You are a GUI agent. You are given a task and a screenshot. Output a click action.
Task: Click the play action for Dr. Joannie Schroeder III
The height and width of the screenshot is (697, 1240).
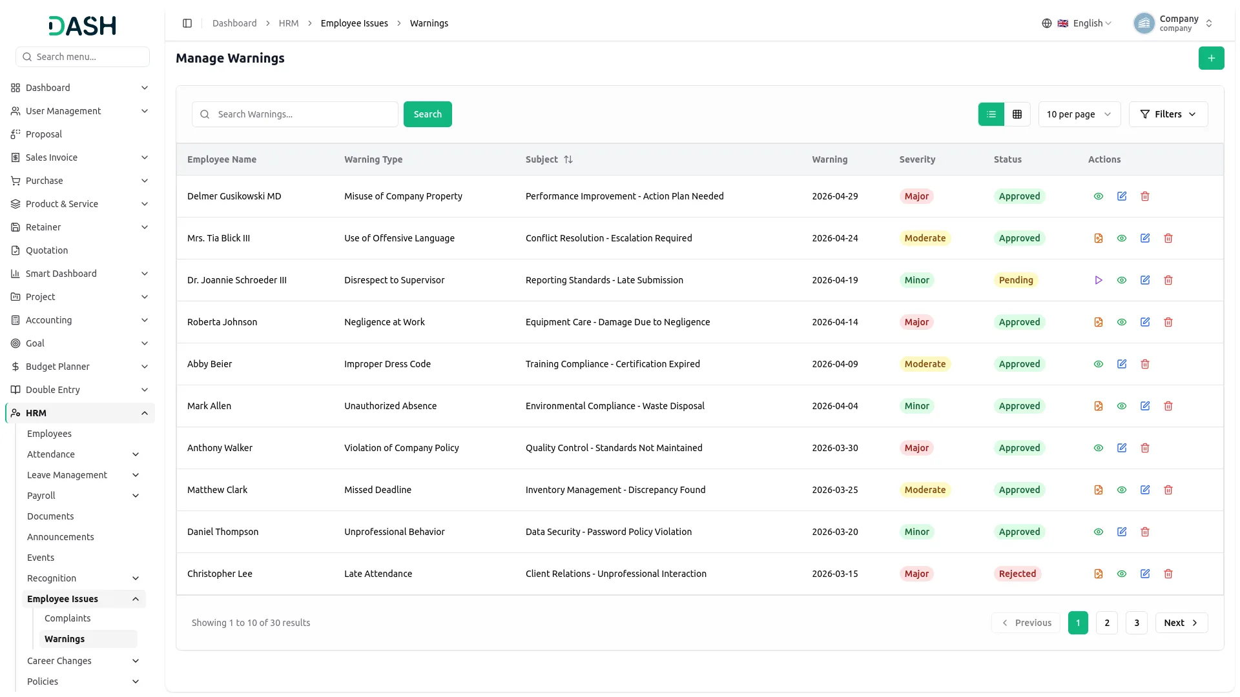[x=1099, y=280]
